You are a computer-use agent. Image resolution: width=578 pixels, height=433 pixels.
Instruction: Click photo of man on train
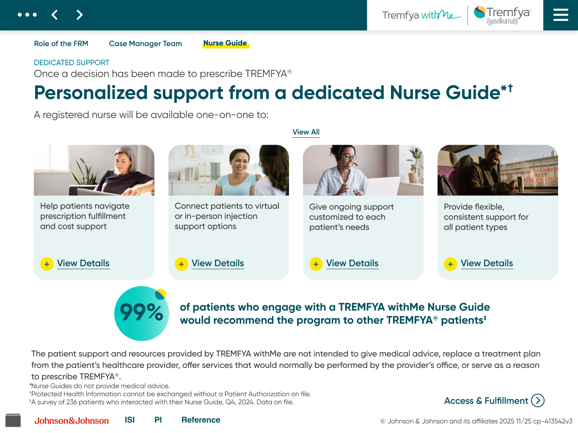point(498,170)
